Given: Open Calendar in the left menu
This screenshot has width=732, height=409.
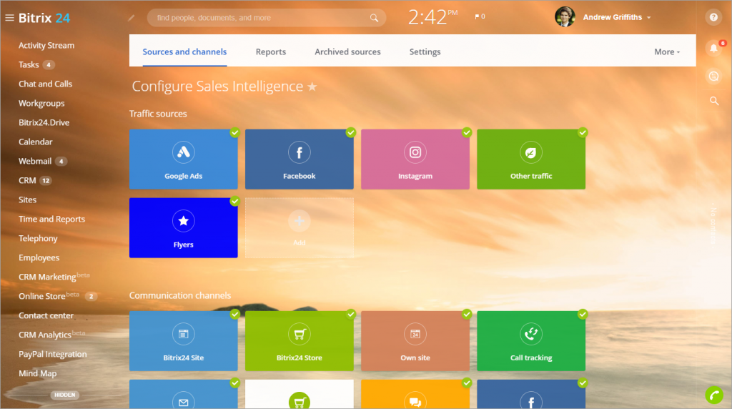Looking at the screenshot, I should (36, 142).
